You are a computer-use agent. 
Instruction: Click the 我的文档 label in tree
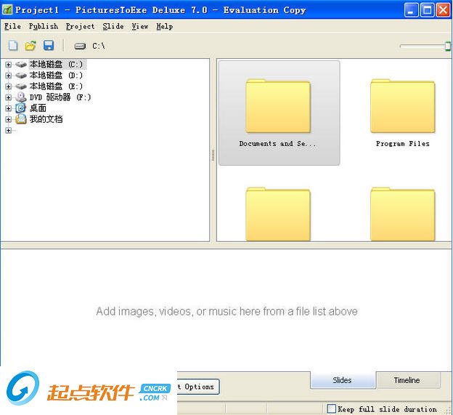(46, 119)
